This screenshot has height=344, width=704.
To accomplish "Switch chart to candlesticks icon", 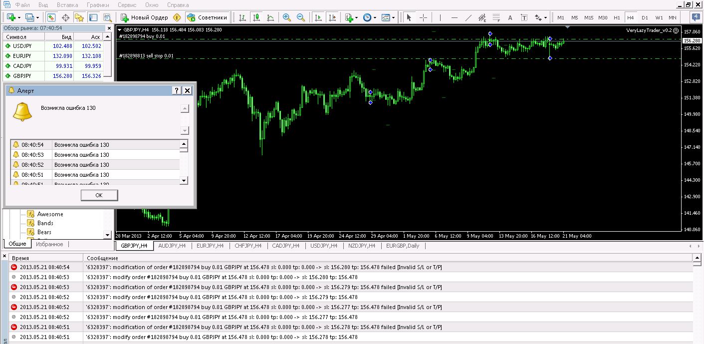I will (256, 17).
